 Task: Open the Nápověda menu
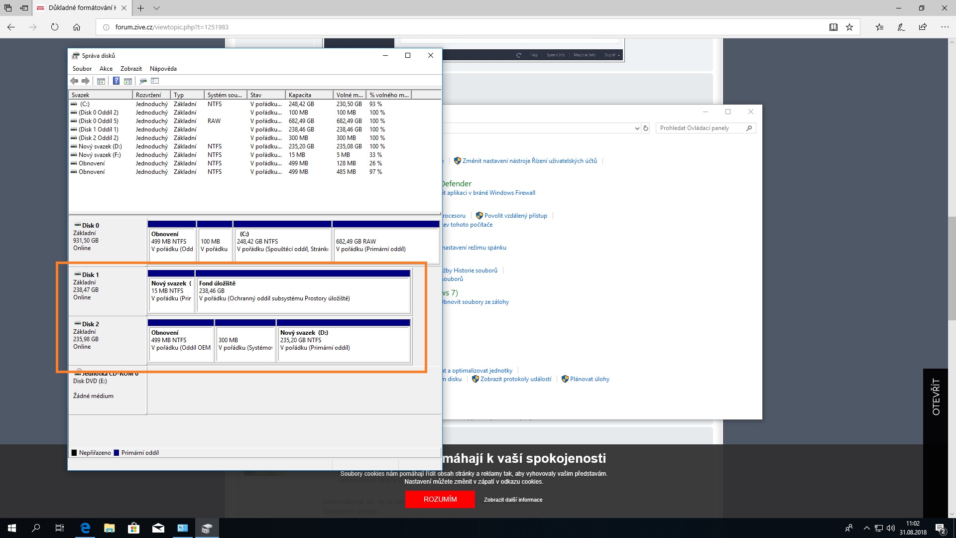click(x=163, y=69)
